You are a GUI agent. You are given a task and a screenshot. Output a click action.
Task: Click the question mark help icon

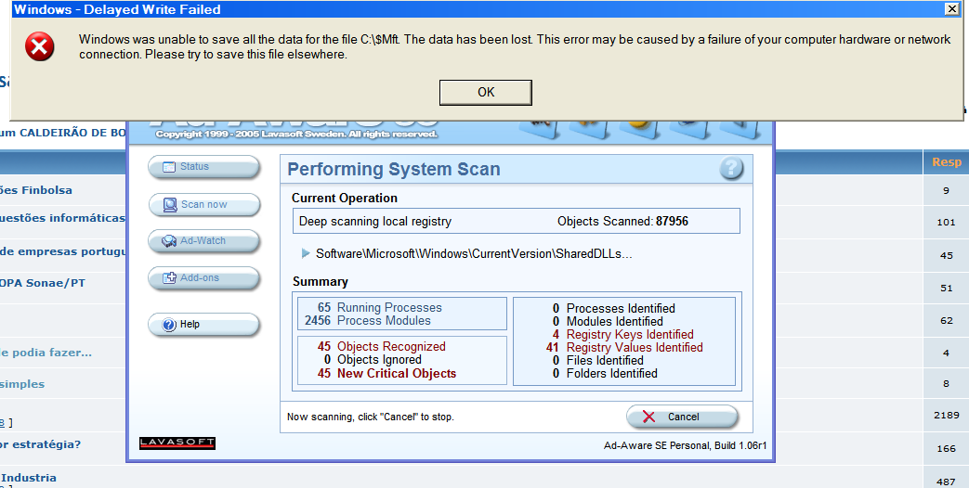[x=730, y=169]
